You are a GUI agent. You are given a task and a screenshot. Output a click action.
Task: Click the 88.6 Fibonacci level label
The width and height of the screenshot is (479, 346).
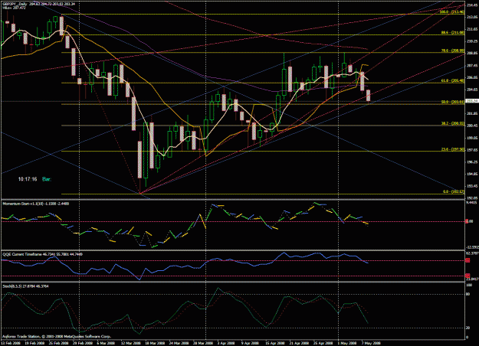point(453,32)
